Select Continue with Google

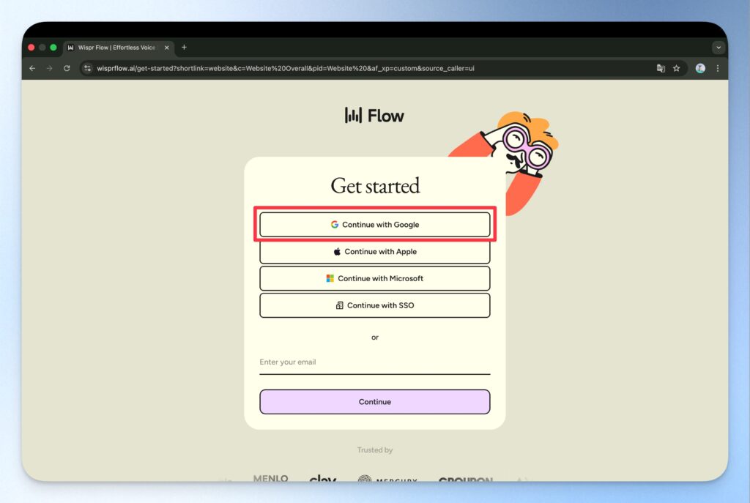click(x=375, y=224)
